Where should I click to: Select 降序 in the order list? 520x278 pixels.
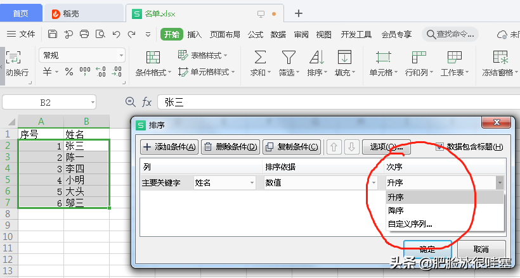tap(445, 210)
